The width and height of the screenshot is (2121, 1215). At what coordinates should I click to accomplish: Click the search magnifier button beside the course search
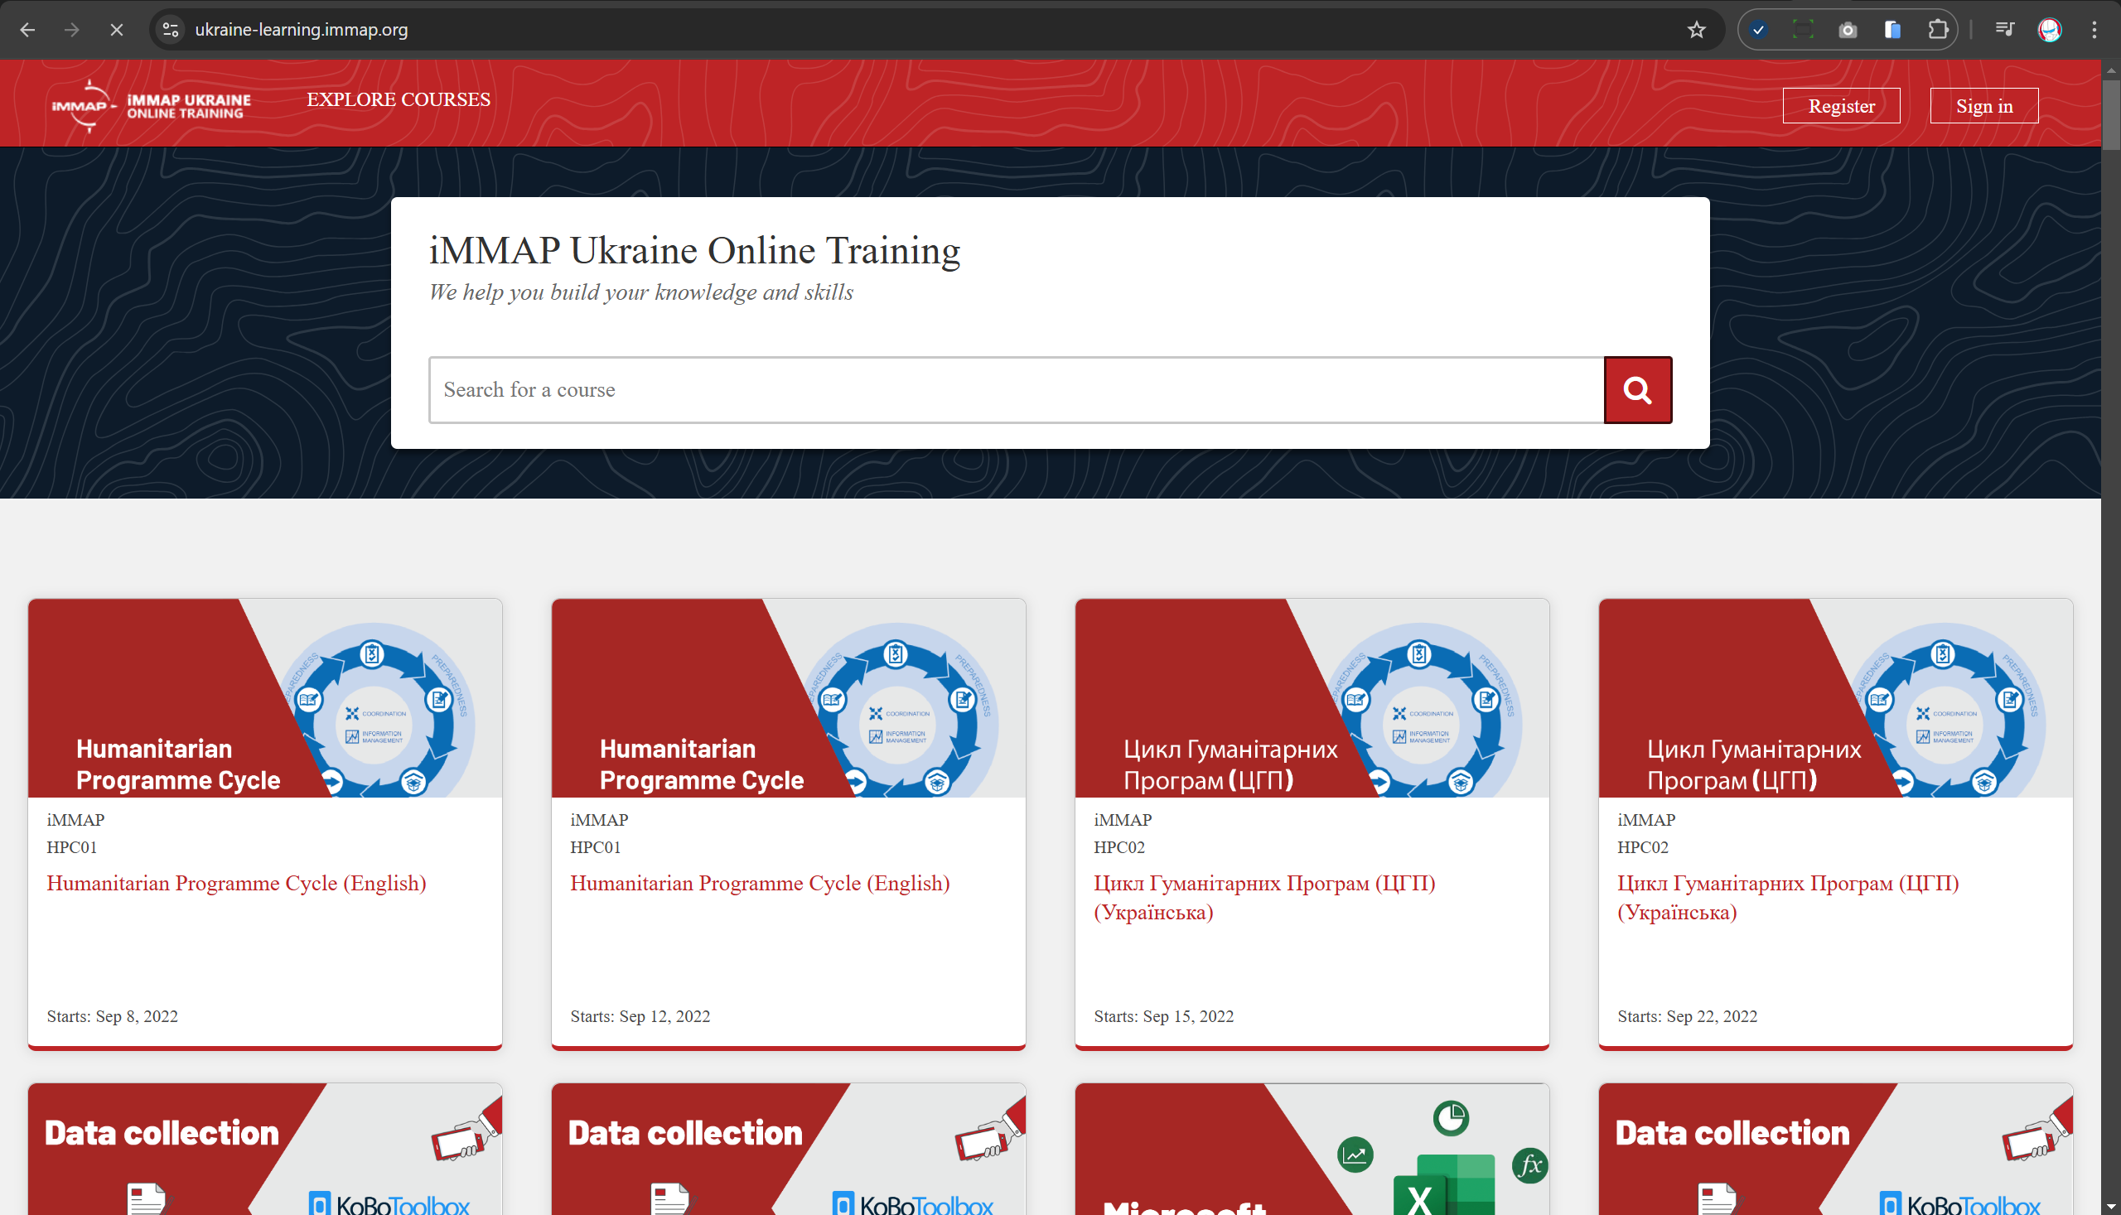[1637, 390]
